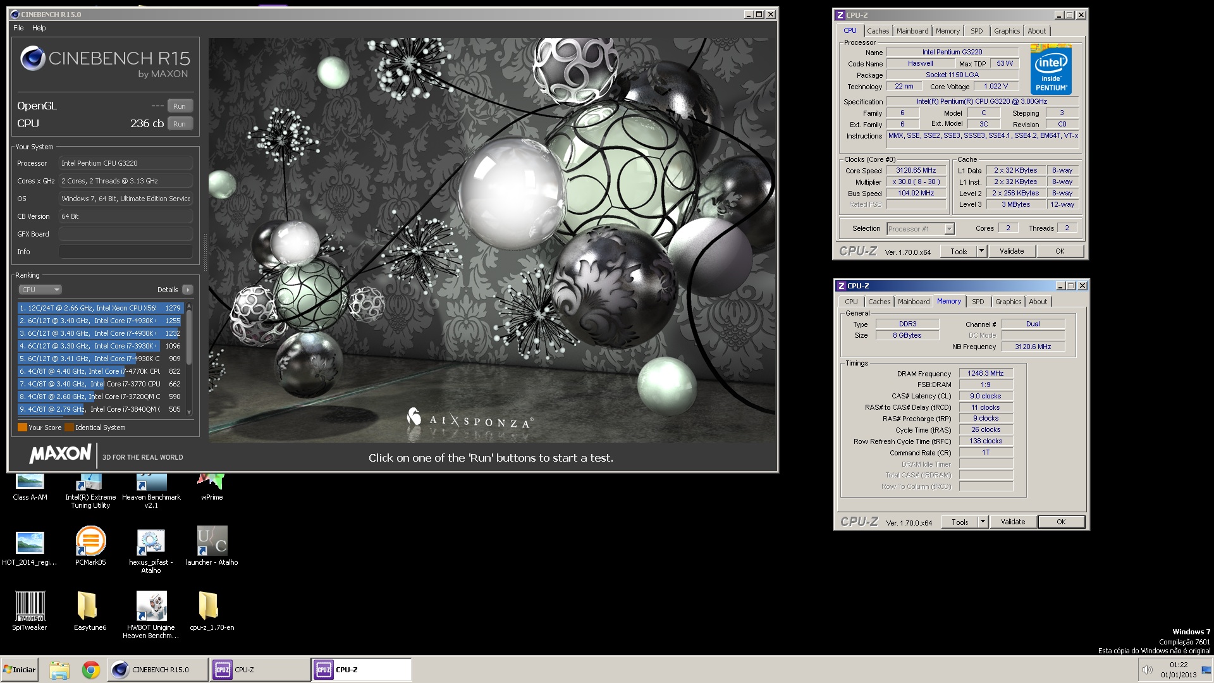Image resolution: width=1214 pixels, height=683 pixels.
Task: Click the Intel Pentium logo in CPU-Z
Action: tap(1051, 69)
